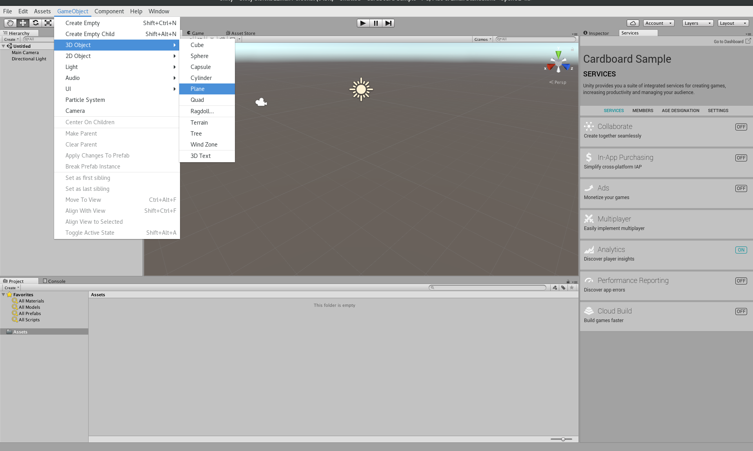The image size is (753, 451).
Task: Choose Plane from 3D Object submenu
Action: tap(198, 89)
